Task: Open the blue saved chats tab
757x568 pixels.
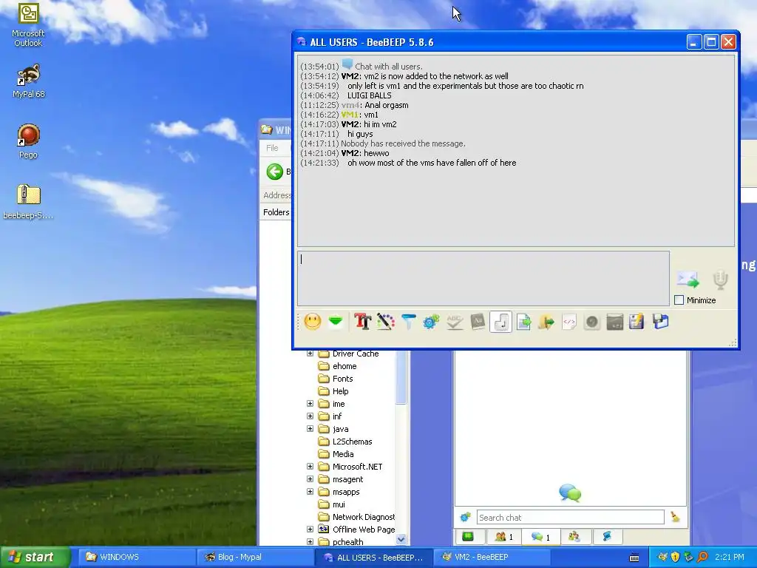Action: tap(607, 537)
